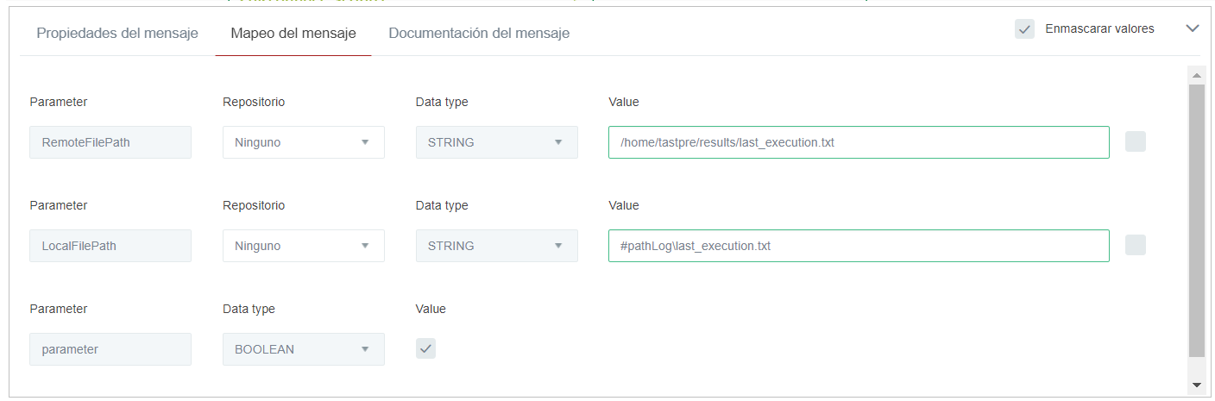Viewport: 1215px width, 401px height.
Task: Toggle the checkbox beside RemoteFilePath value
Action: pos(1136,142)
